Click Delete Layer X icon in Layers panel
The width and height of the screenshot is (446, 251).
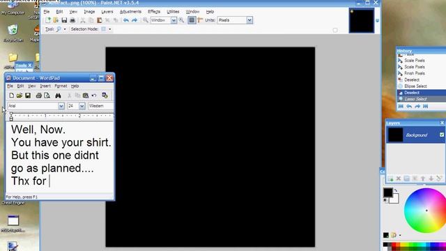pyautogui.click(x=399, y=178)
